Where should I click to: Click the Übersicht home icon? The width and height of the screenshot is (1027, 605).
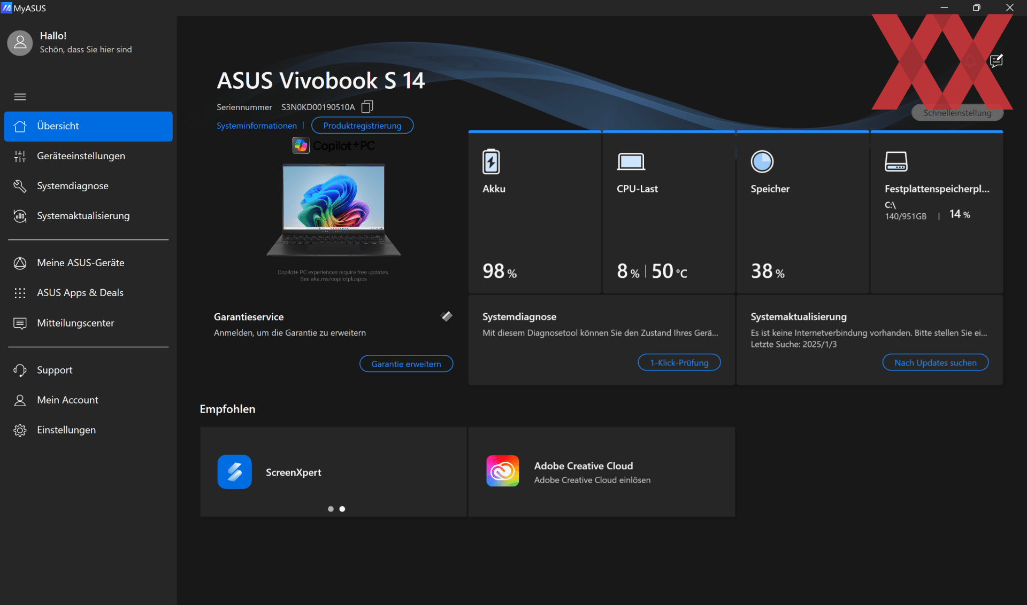click(20, 126)
